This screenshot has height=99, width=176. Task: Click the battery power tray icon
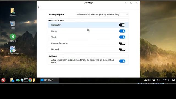point(154,80)
